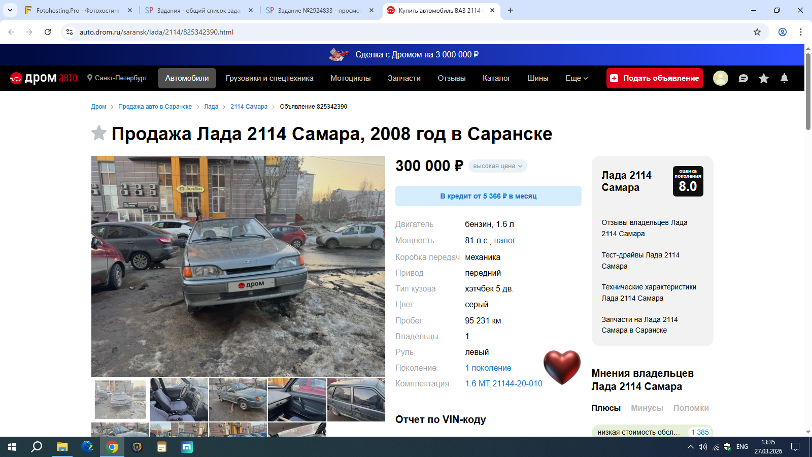The image size is (812, 457).
Task: Open the main car photo
Action: point(238,266)
